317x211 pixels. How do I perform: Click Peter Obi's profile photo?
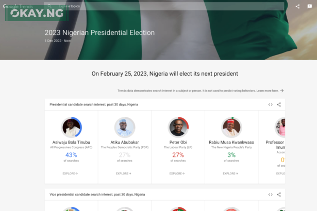[x=178, y=127]
